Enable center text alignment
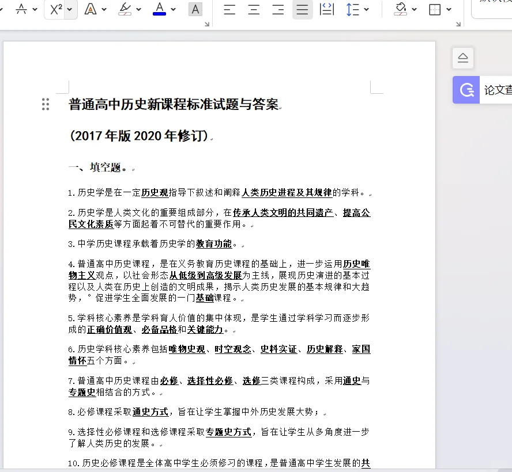 point(254,9)
